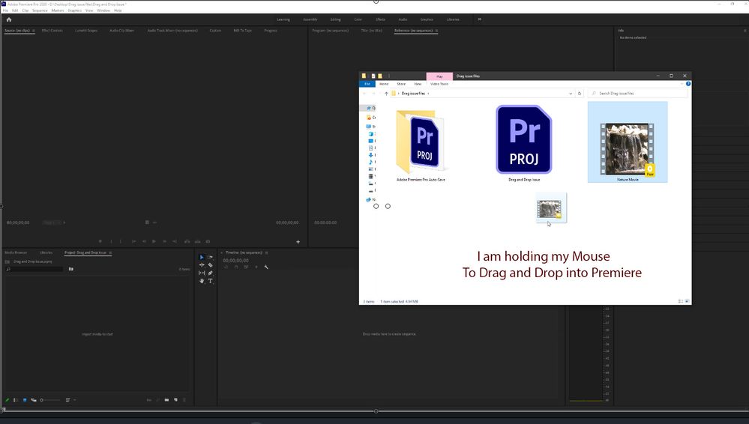Select the Hand tool
This screenshot has height=424, width=749.
pyautogui.click(x=202, y=281)
